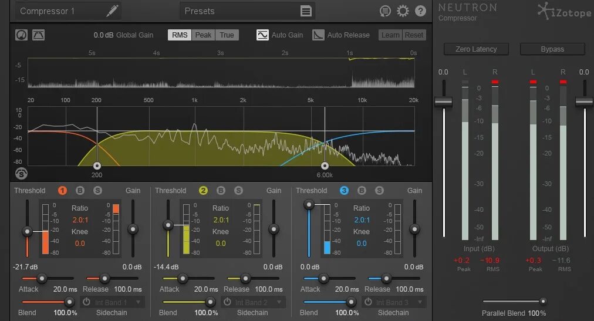Toggle the Int Band 2 sidechain power button

tap(227, 302)
